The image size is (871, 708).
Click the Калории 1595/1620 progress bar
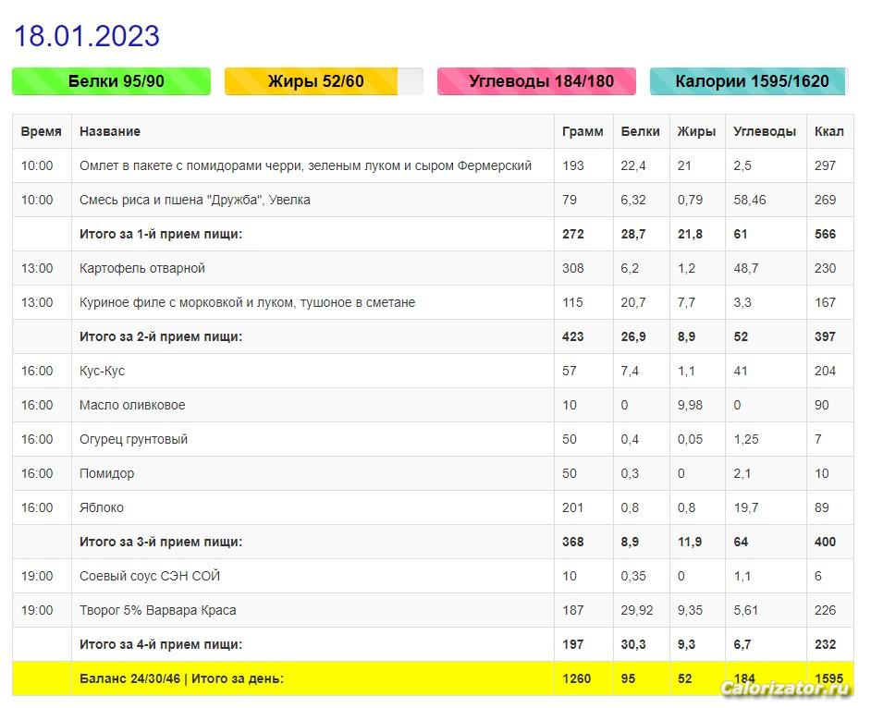point(751,81)
